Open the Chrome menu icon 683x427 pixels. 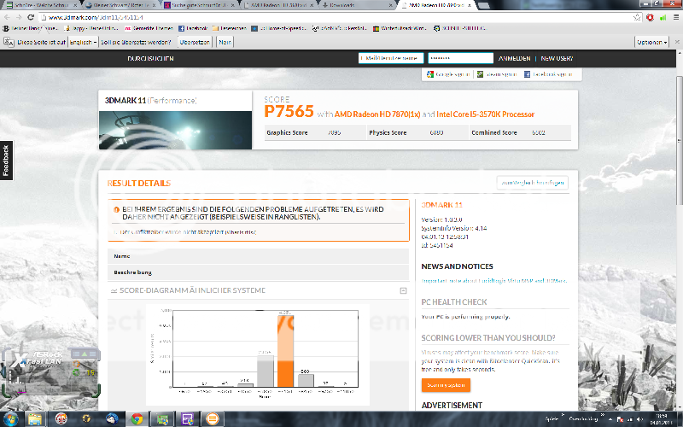[x=676, y=17]
